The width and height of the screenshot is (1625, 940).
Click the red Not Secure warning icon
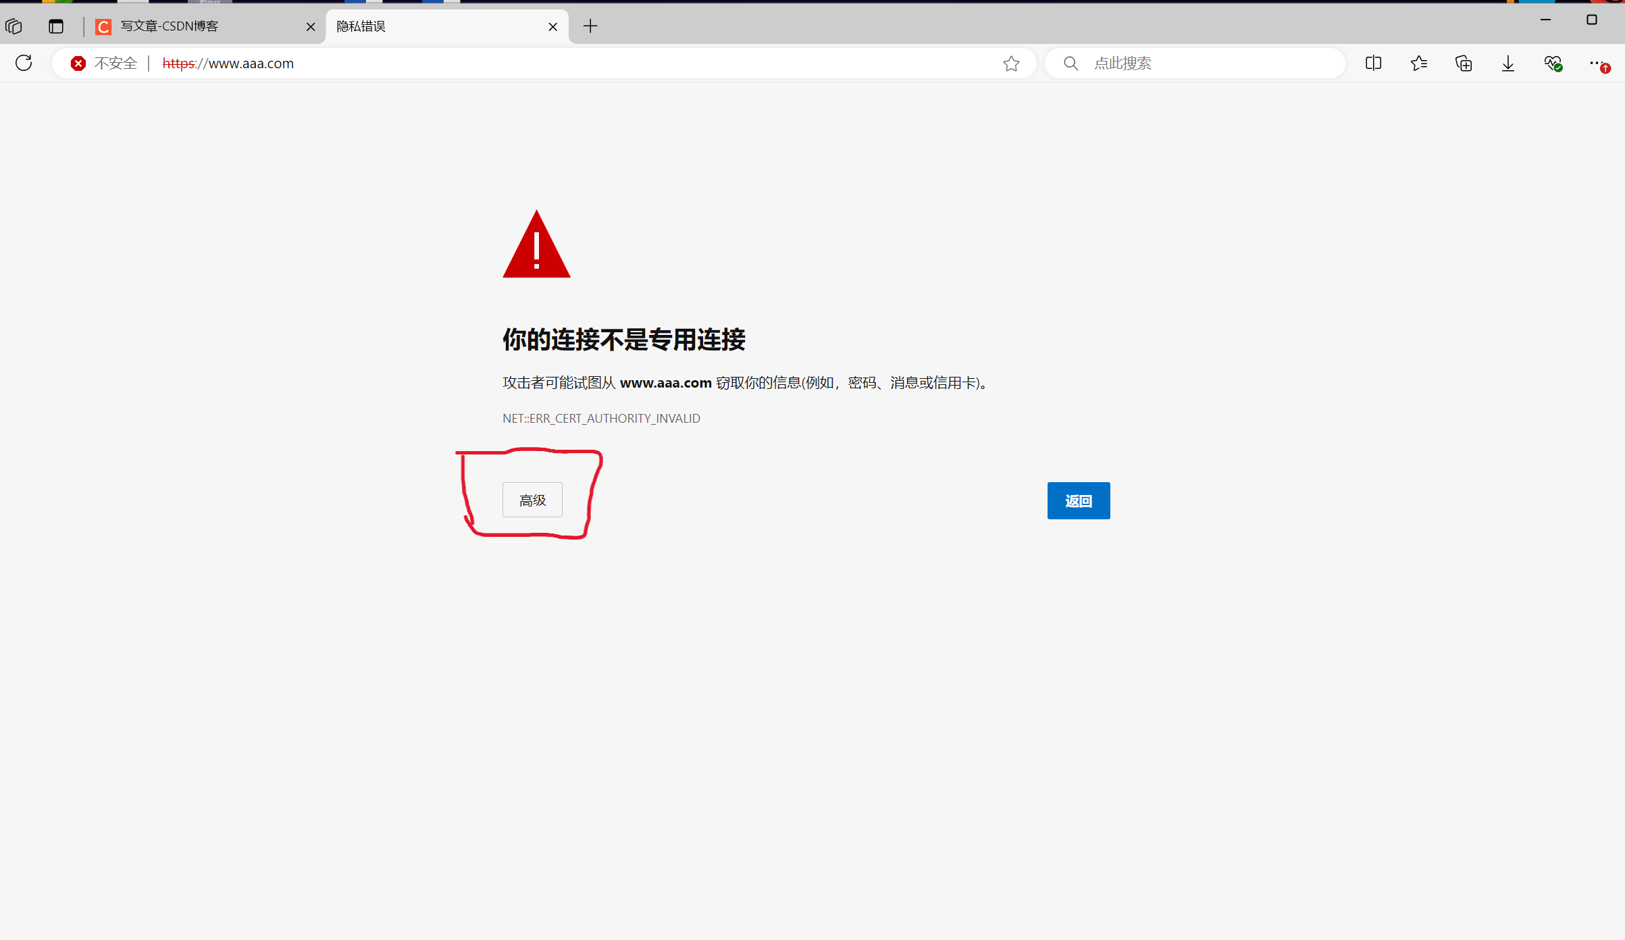click(78, 63)
